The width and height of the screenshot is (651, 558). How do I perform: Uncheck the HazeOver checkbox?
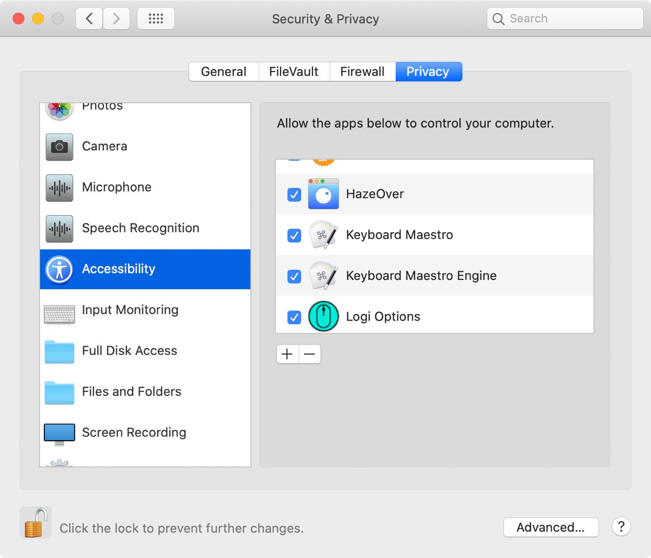(294, 195)
